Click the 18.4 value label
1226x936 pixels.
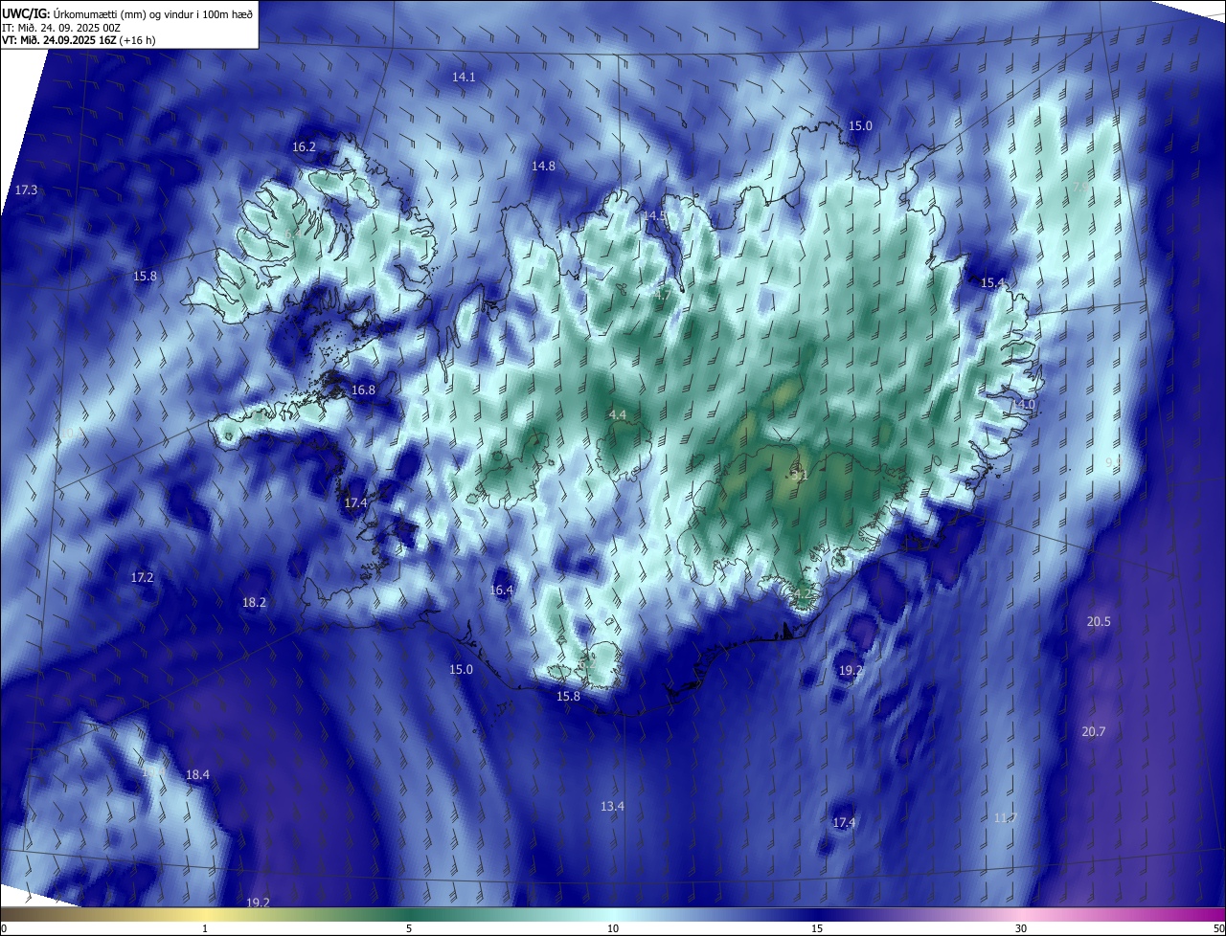click(x=197, y=775)
